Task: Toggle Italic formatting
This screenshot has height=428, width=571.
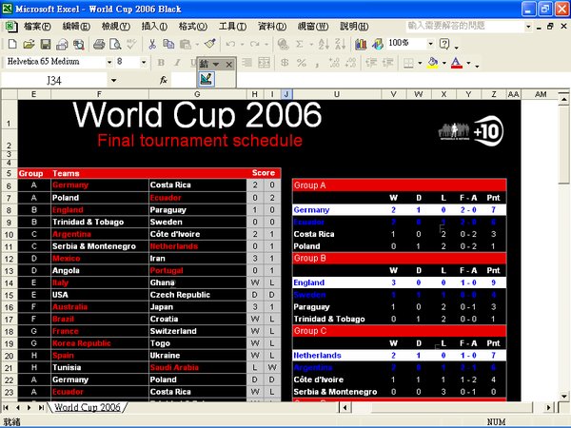Action: (177, 63)
